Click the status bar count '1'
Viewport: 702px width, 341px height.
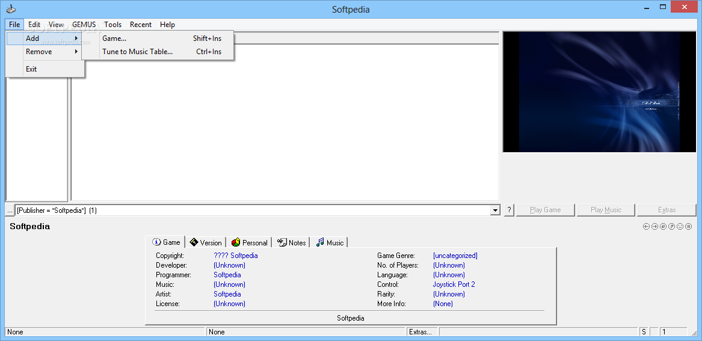673,332
